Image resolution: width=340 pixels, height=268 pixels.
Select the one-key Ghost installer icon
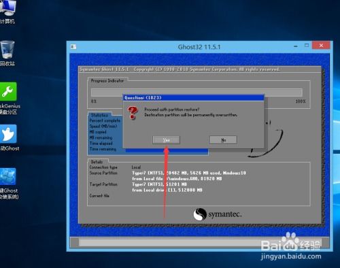(x=9, y=184)
